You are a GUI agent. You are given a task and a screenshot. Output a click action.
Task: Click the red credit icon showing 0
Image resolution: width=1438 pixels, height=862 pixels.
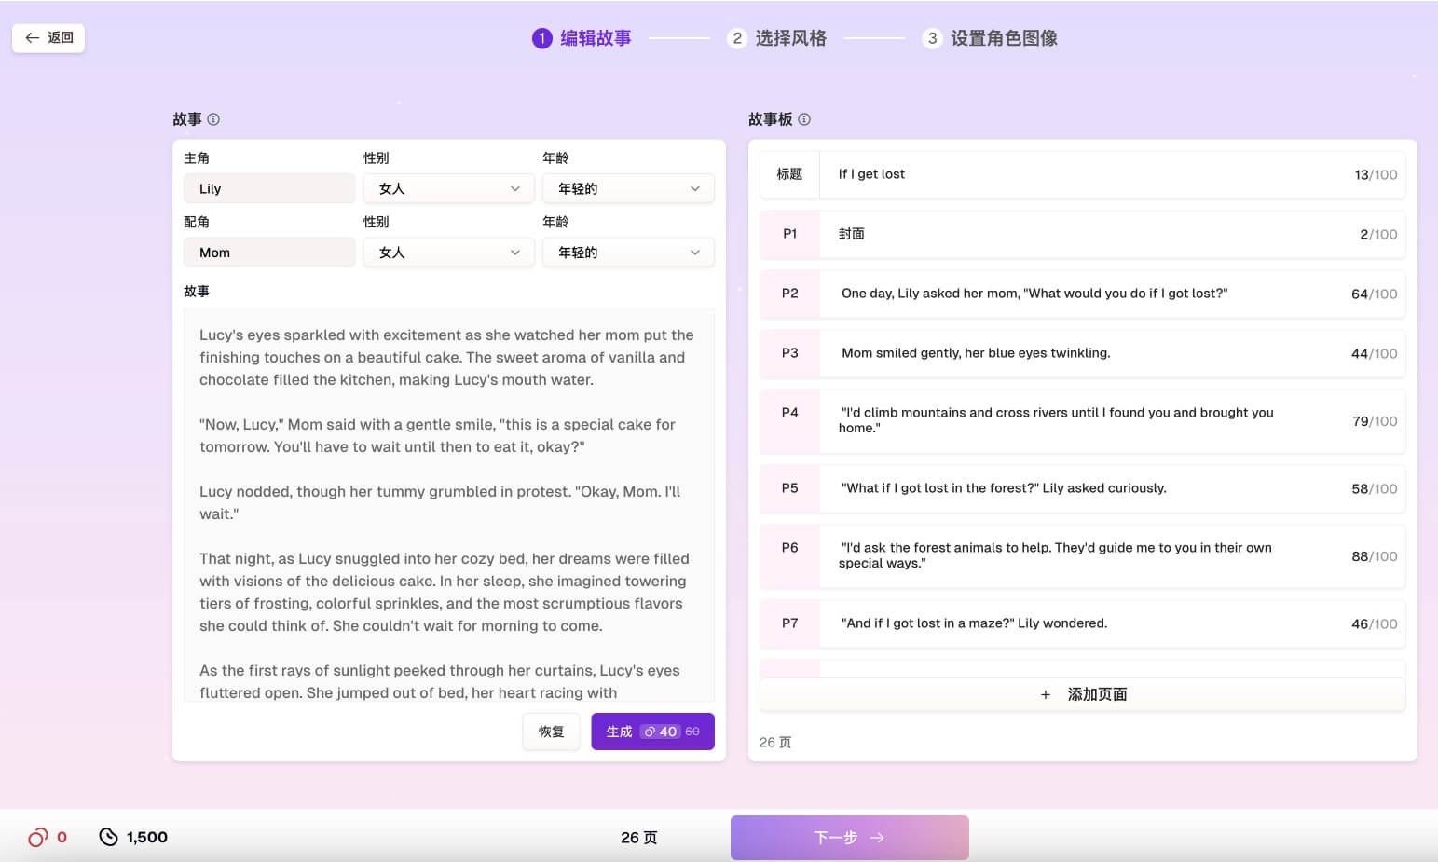pos(37,837)
